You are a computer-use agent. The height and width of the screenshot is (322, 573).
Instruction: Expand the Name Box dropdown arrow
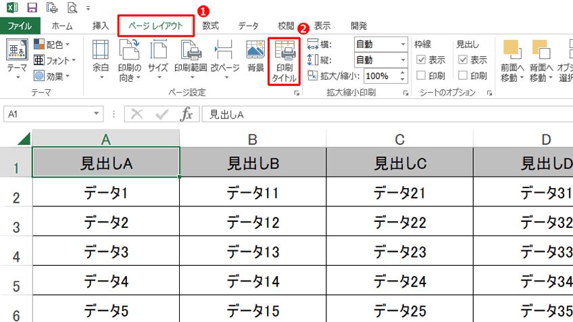pyautogui.click(x=97, y=114)
